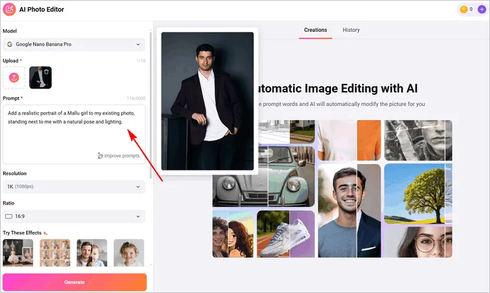Click the house sketch sample image
The image size is (490, 293).
[287, 132]
